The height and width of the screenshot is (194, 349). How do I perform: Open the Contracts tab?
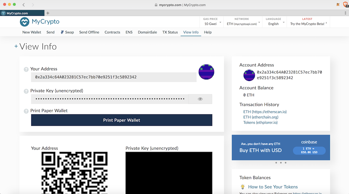(x=112, y=32)
